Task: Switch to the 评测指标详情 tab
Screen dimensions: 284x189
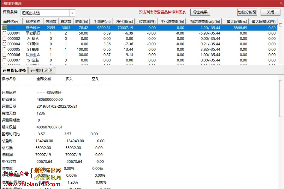Action: (x=14, y=71)
